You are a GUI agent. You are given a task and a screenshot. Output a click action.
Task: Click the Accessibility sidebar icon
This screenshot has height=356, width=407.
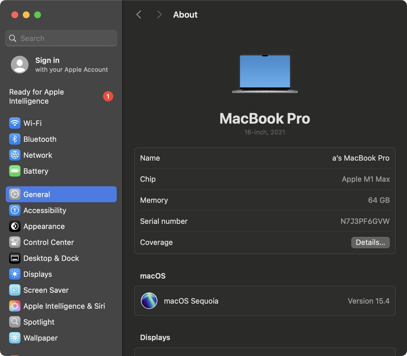pos(14,210)
